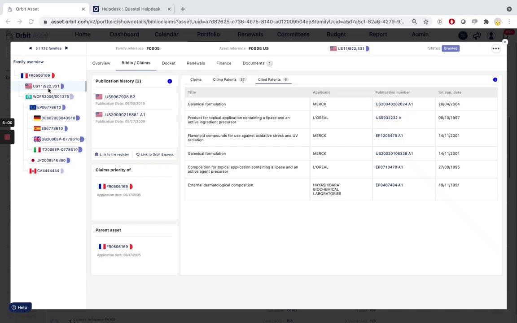Click Publication history info icon
Image resolution: width=517 pixels, height=323 pixels.
170,81
